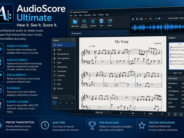Viewport: 184px width, 138px height.
Task: Click the fit page width status icon
Action: tap(169, 114)
